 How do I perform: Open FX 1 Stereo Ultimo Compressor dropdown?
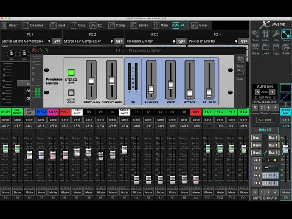(x=26, y=41)
